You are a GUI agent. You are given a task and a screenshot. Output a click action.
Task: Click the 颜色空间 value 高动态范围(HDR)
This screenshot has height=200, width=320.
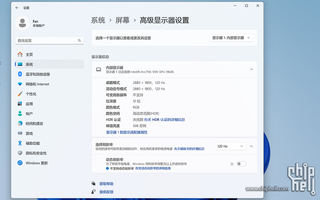tap(146, 113)
